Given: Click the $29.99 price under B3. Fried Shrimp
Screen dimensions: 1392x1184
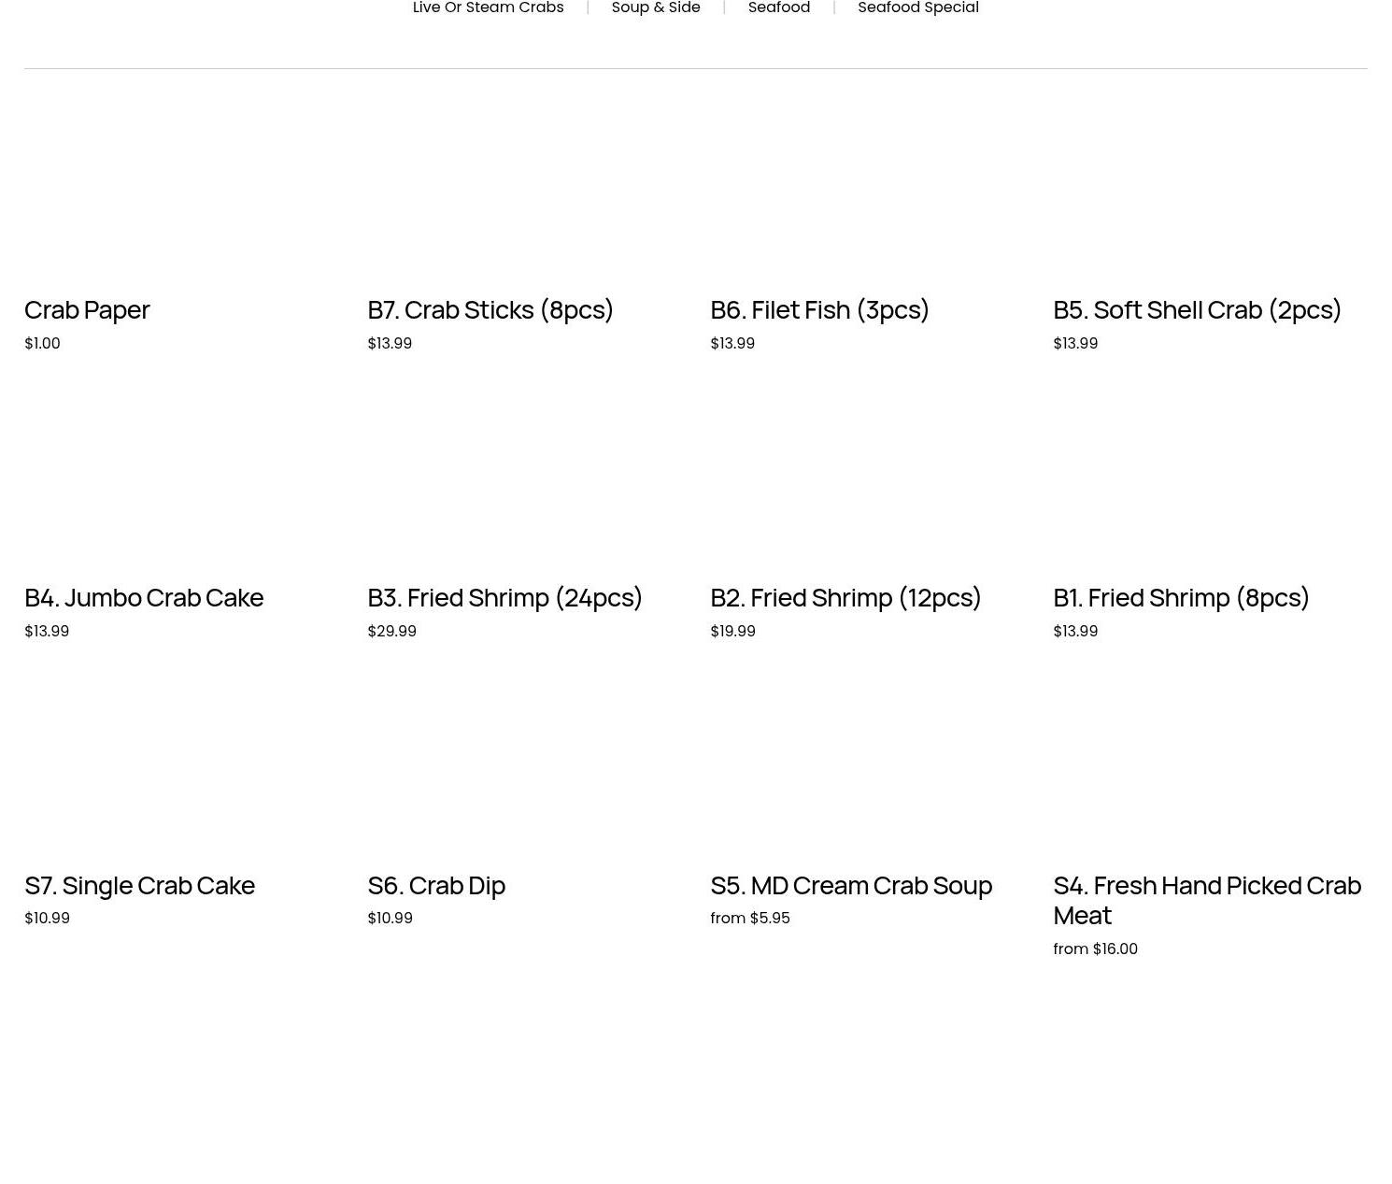Looking at the screenshot, I should [391, 631].
